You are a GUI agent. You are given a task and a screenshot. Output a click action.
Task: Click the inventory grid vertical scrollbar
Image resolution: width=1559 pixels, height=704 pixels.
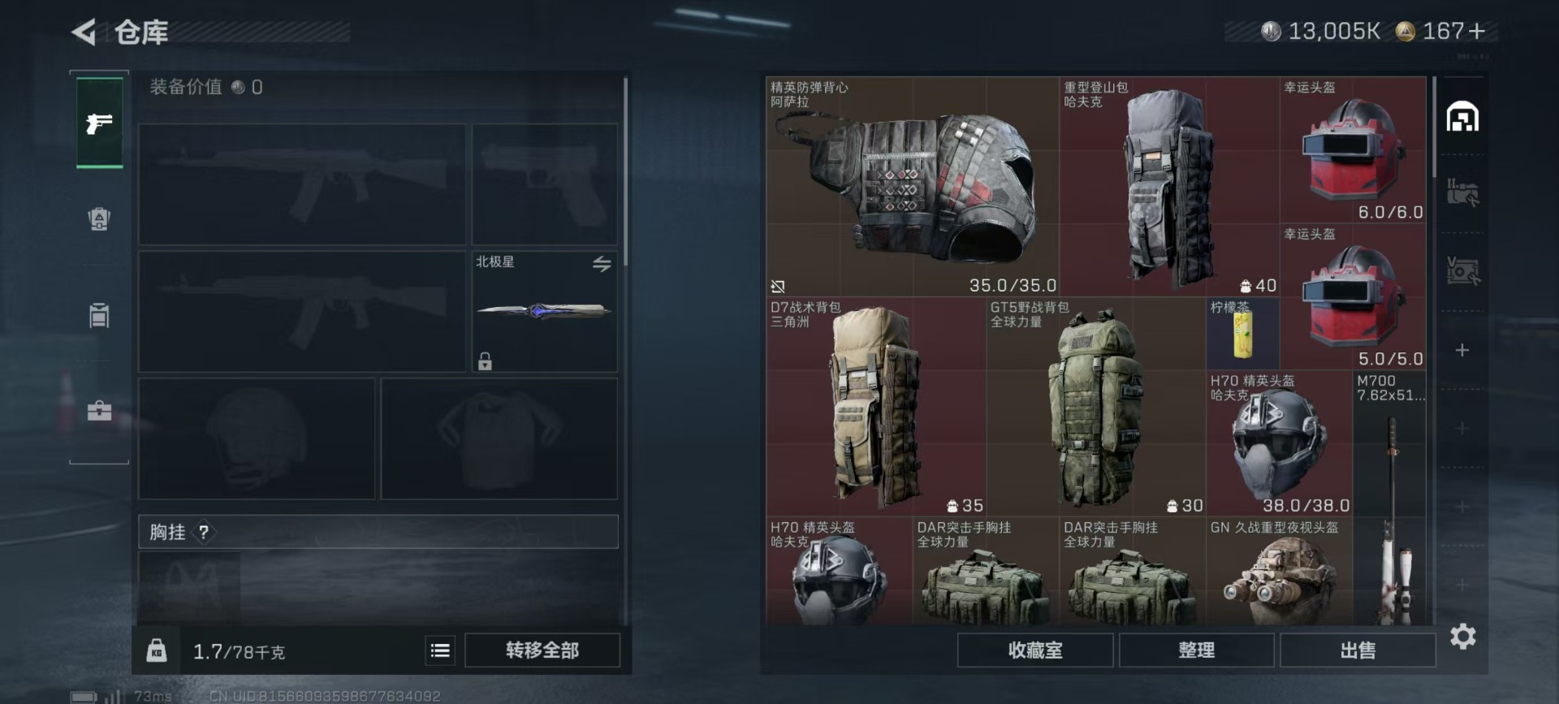coord(1434,127)
